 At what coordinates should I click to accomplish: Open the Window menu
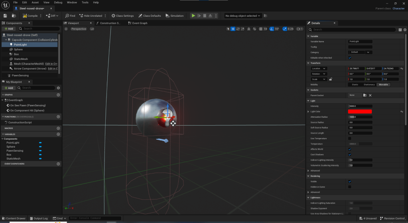tap(72, 2)
